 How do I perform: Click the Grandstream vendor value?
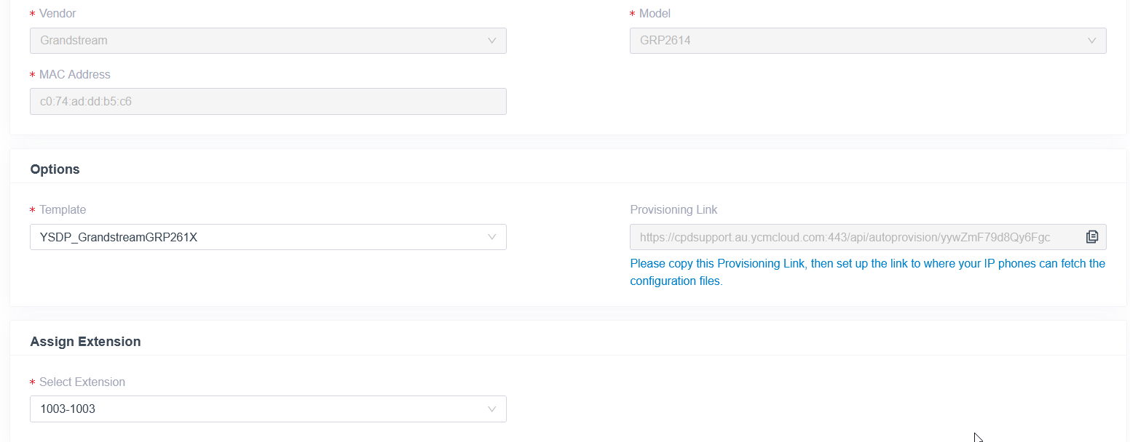click(74, 41)
